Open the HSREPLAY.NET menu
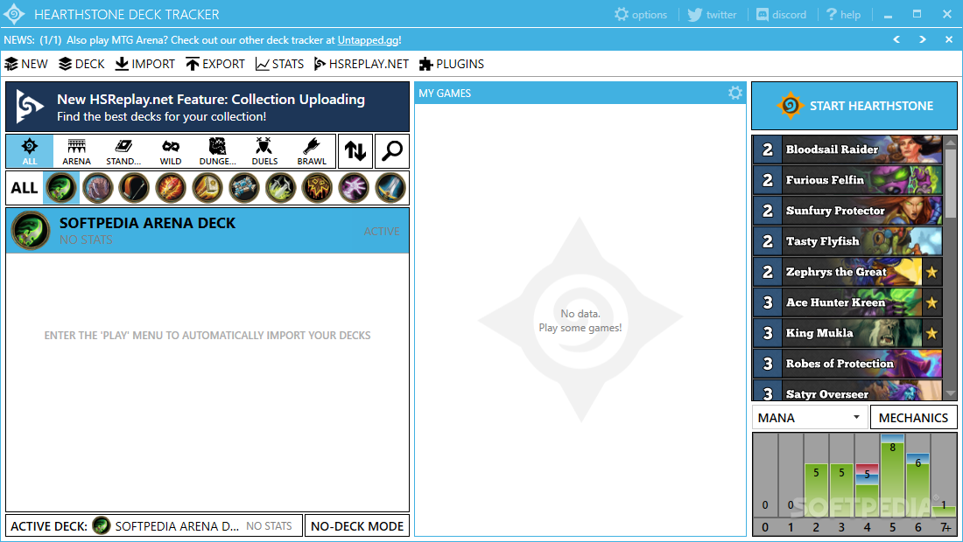The image size is (963, 542). pos(361,64)
